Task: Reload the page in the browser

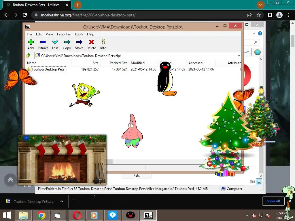Action: 25,15
